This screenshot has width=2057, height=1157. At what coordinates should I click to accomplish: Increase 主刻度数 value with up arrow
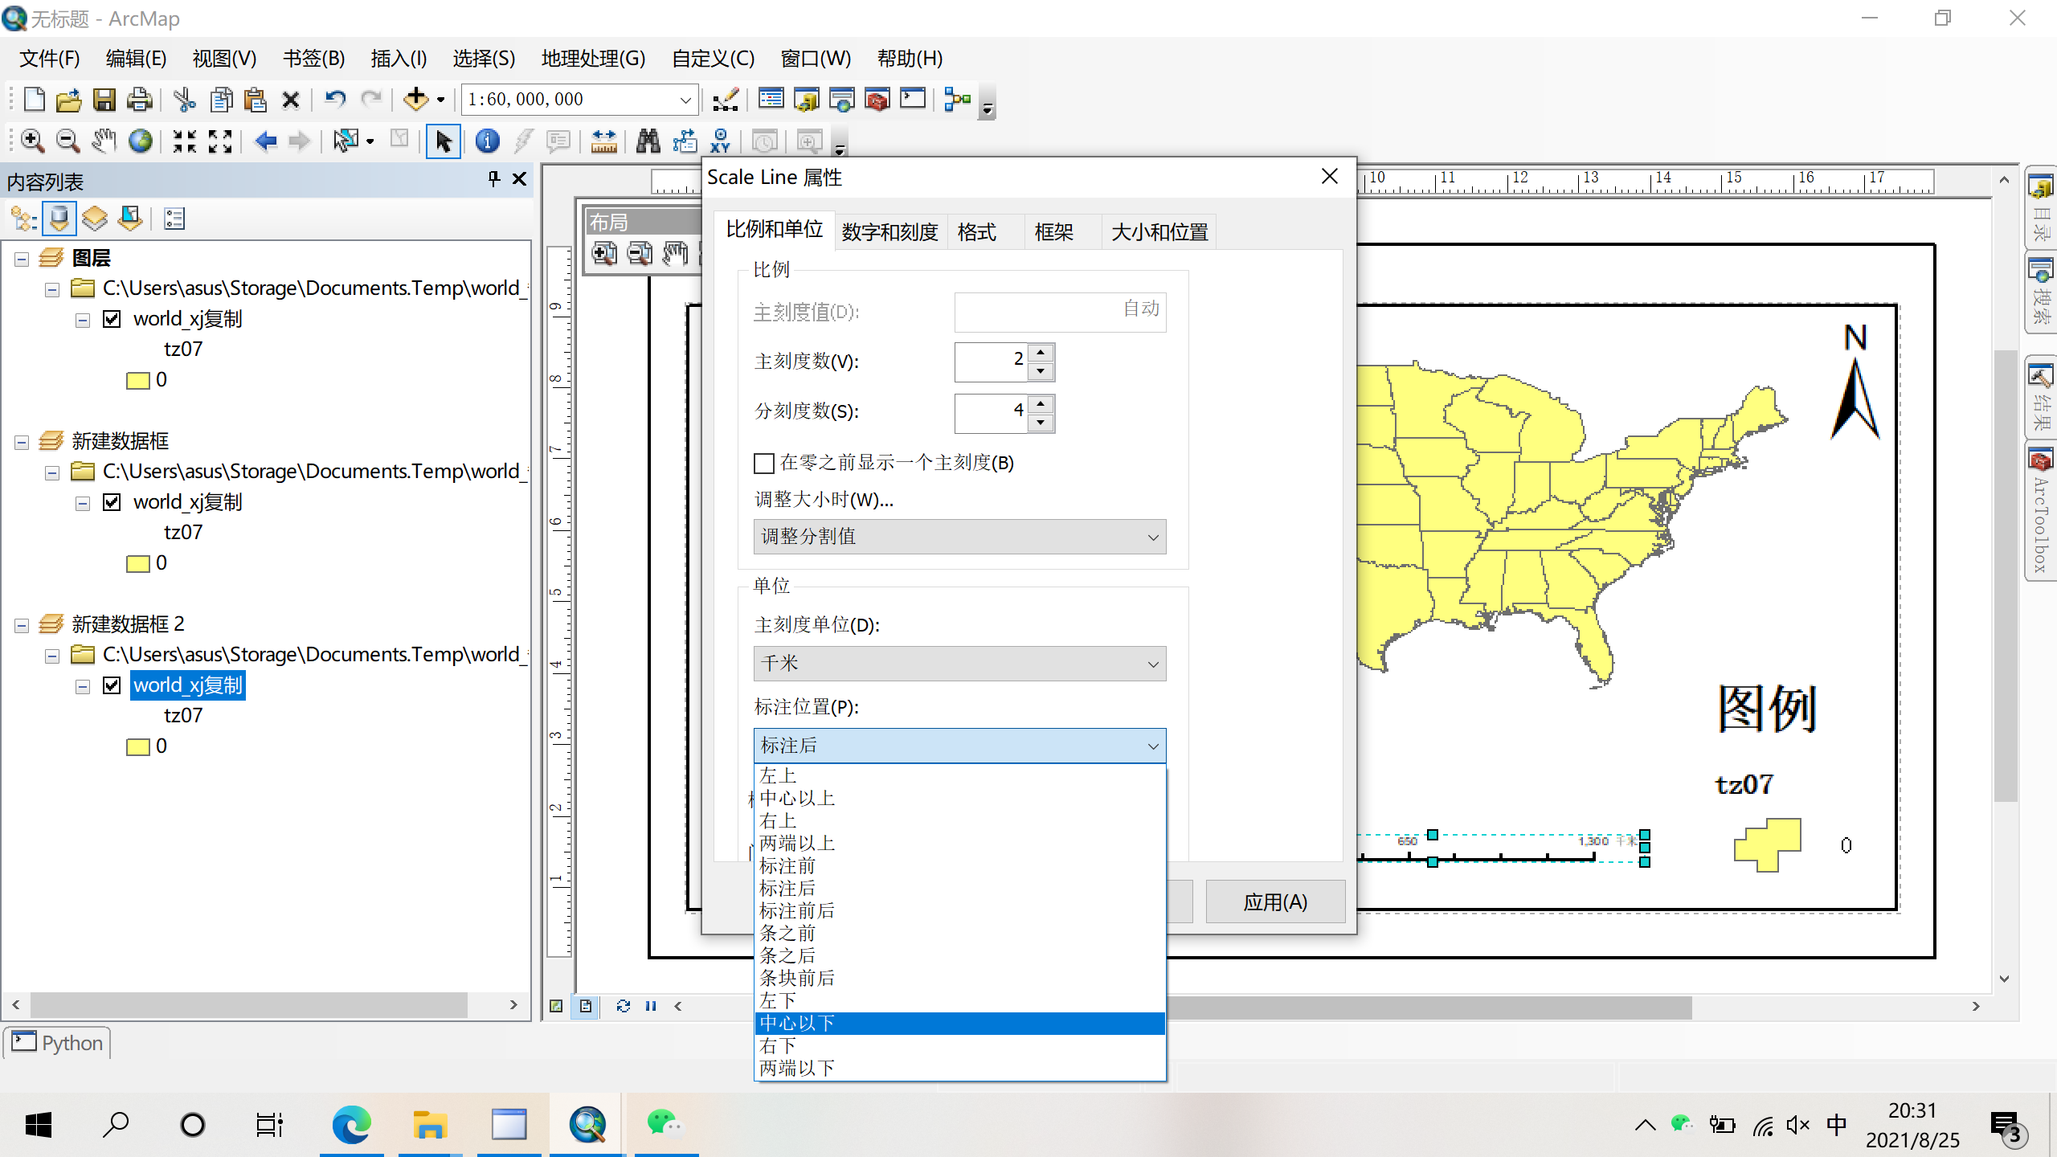coord(1041,353)
